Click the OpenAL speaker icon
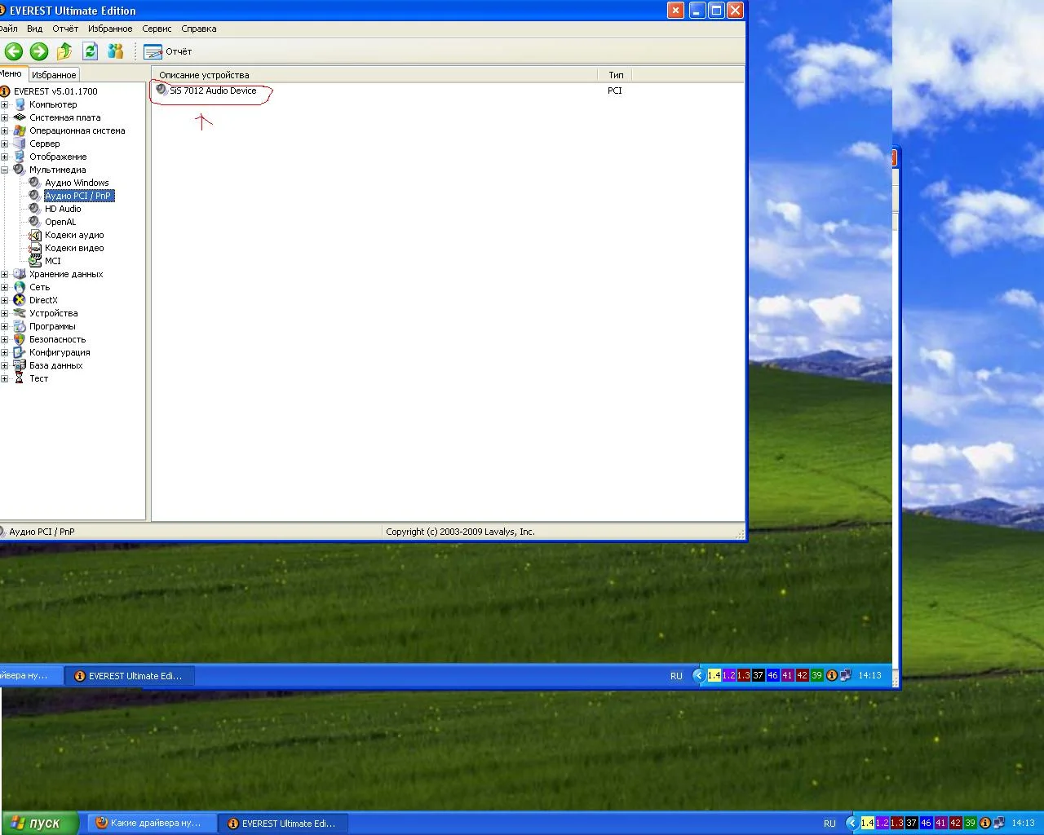 coord(35,222)
